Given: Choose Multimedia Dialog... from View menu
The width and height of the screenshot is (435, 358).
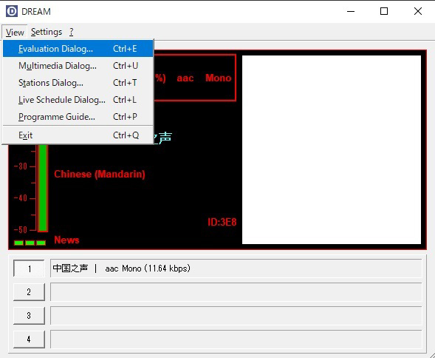Looking at the screenshot, I should tap(78, 66).
